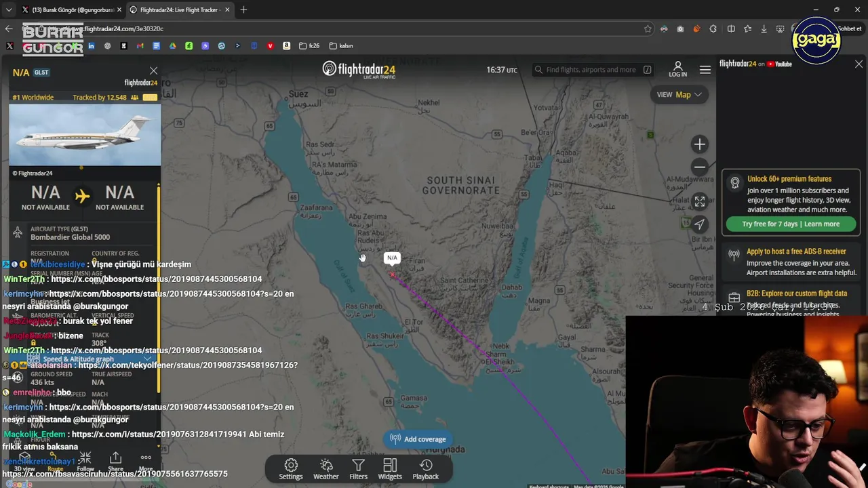This screenshot has height=488, width=868.
Task: Open the X bookmark in bookmarks bar
Action: (x=9, y=46)
